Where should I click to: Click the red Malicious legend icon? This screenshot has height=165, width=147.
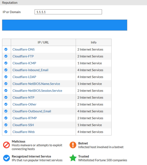click(6, 145)
